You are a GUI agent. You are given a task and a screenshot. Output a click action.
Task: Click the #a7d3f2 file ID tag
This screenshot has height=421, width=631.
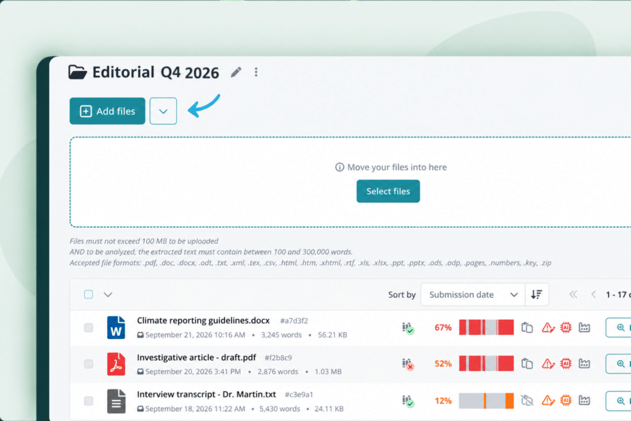(x=294, y=321)
